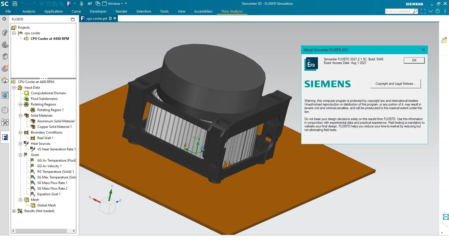
Task: Click the star favorites icon on the right edge
Action: [444, 40]
